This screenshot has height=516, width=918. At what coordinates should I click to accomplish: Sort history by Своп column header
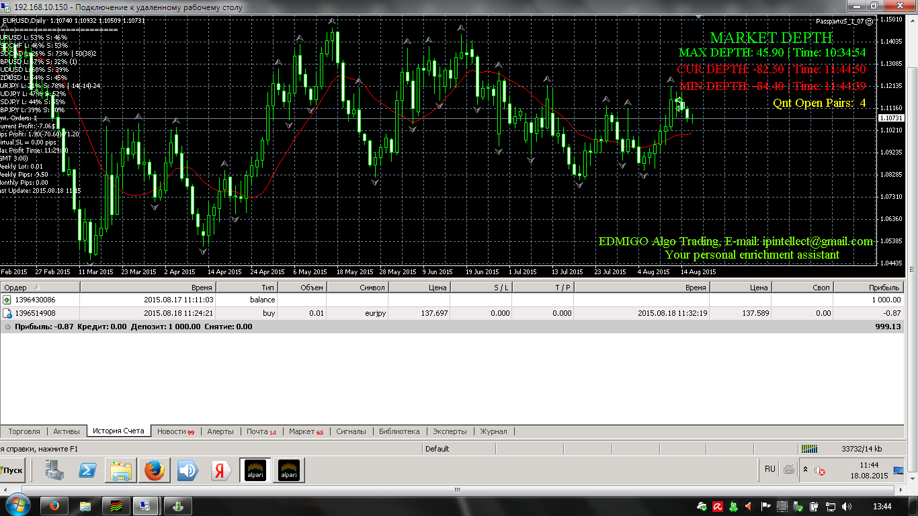803,287
